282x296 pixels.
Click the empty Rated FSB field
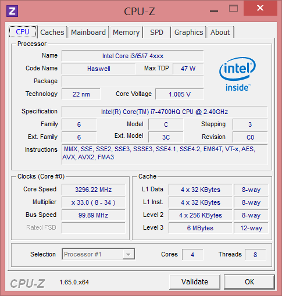click(x=94, y=228)
